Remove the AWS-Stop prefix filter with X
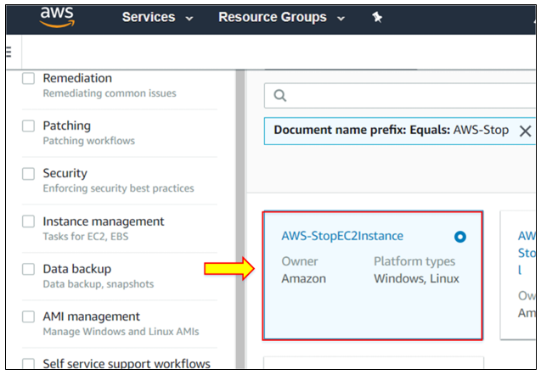This screenshot has width=541, height=375. click(525, 131)
